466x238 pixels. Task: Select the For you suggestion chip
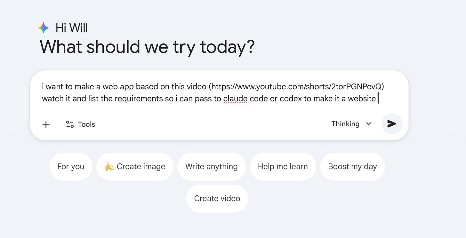click(71, 166)
